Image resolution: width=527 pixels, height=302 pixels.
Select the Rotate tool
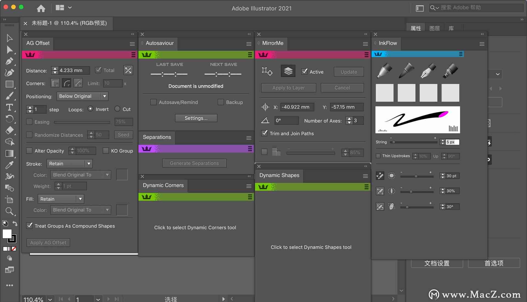pyautogui.click(x=10, y=119)
